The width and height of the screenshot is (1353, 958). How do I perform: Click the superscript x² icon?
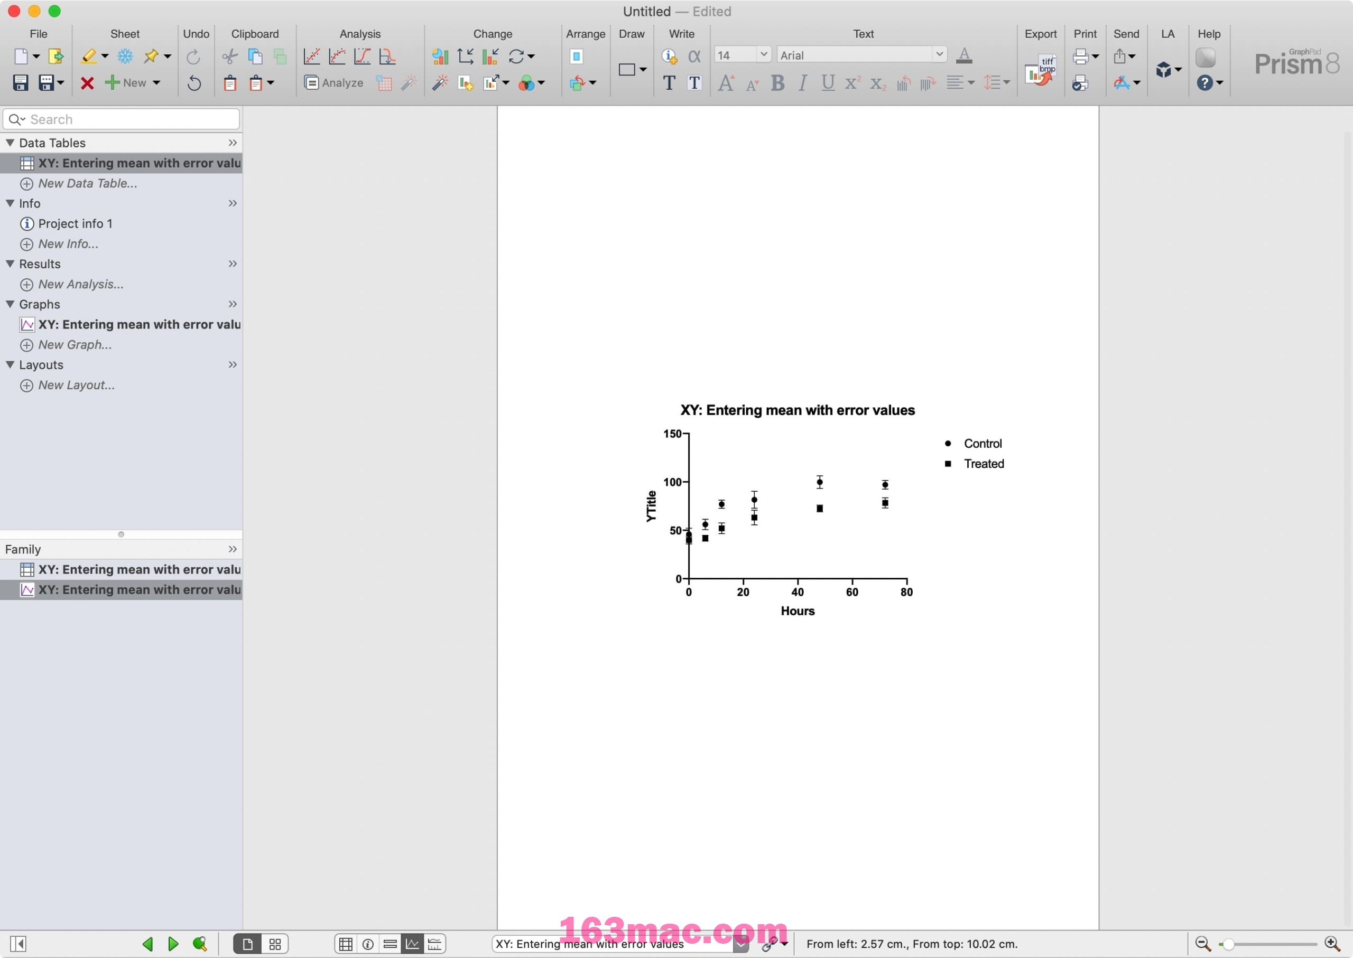[852, 83]
